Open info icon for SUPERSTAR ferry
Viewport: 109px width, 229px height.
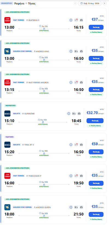69,114
